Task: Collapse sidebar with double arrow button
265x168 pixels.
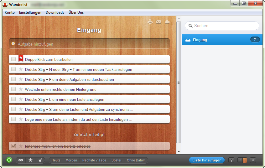Action: (x=253, y=160)
